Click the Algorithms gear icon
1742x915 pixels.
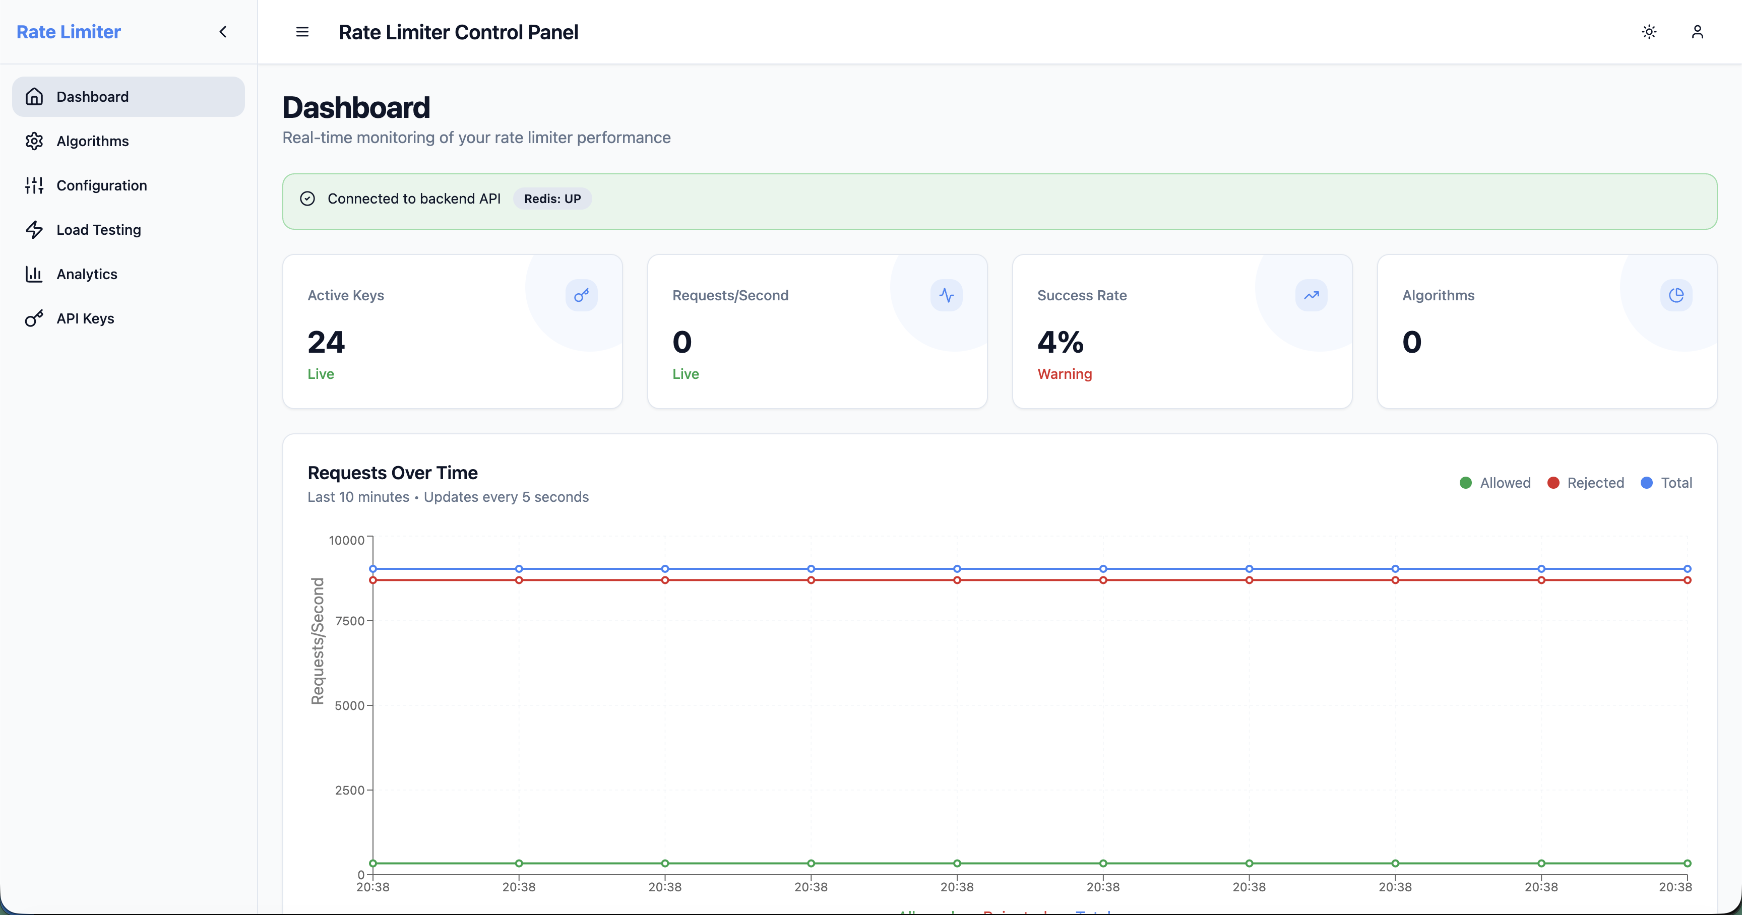tap(34, 141)
